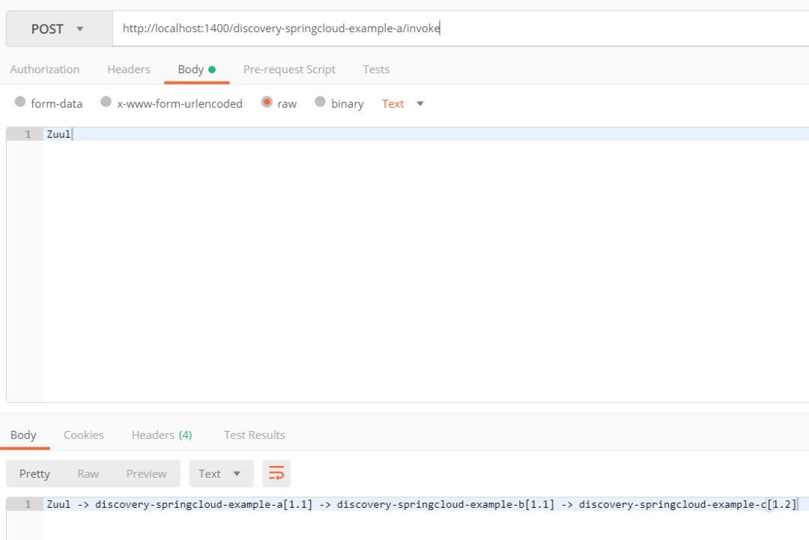Open the request body Text format dropdown
Viewport: 809px width, 540px height.
[402, 103]
